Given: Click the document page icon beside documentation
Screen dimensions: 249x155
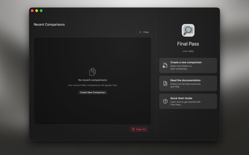Looking at the screenshot, I should coord(165,83).
